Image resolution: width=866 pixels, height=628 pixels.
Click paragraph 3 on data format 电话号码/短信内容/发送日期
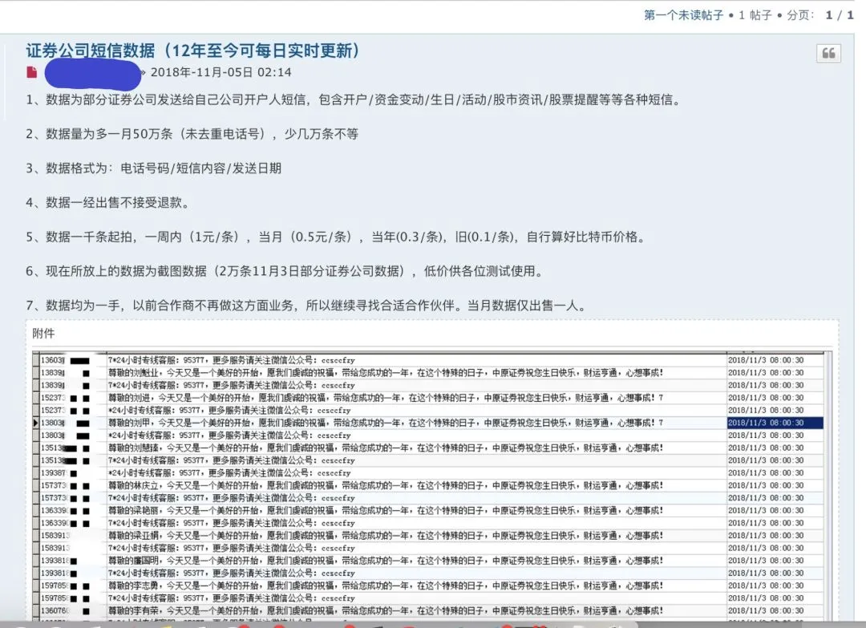pos(153,168)
